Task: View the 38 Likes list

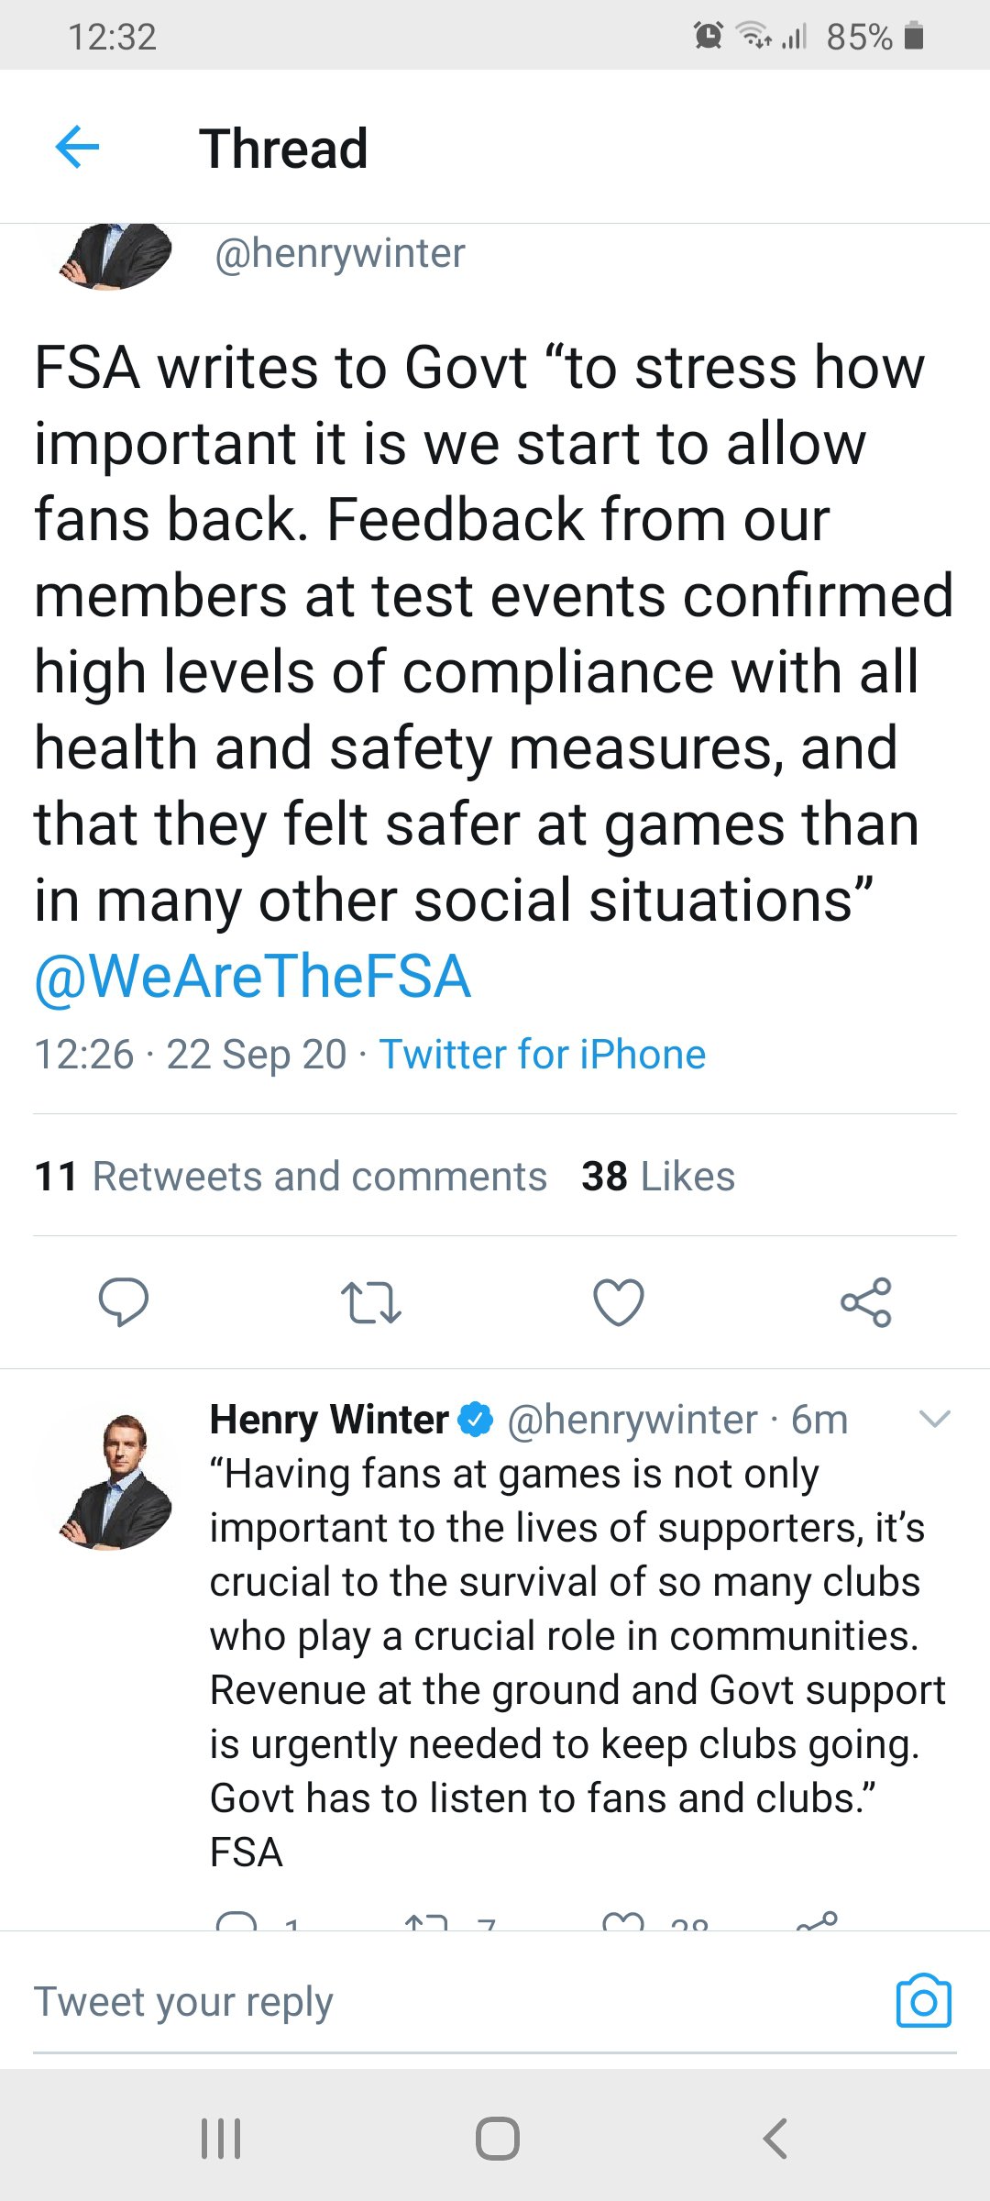Action: pos(658,1177)
